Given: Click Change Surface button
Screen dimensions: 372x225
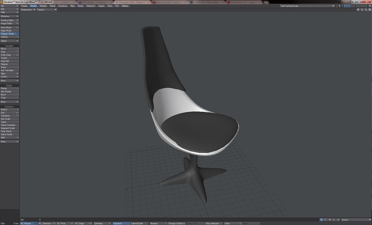Looking at the screenshot, I should click(177, 223).
